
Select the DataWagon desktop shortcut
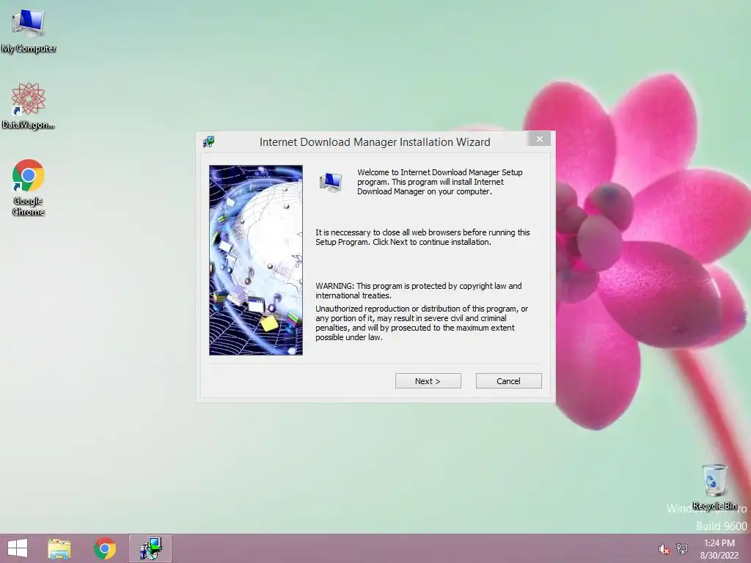coord(29,106)
